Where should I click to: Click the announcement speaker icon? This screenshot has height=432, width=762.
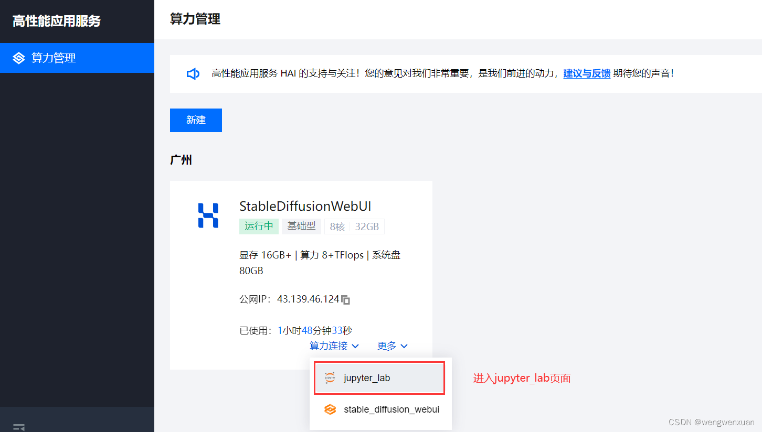click(193, 74)
